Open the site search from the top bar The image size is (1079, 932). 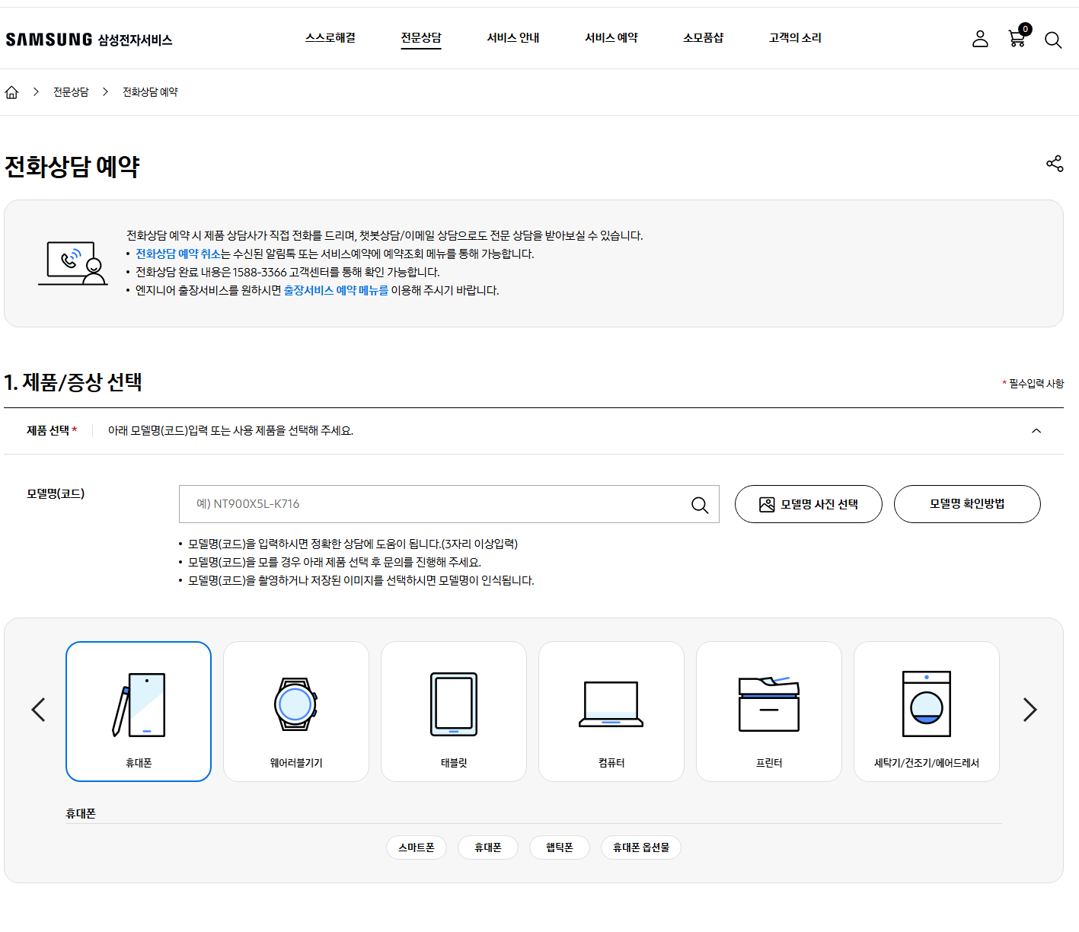coord(1054,39)
